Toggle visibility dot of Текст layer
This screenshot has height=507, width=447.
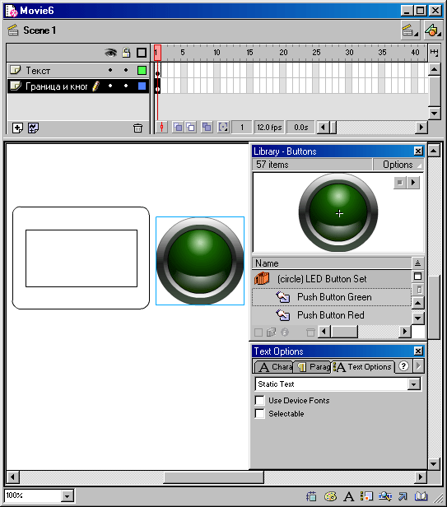(x=110, y=70)
